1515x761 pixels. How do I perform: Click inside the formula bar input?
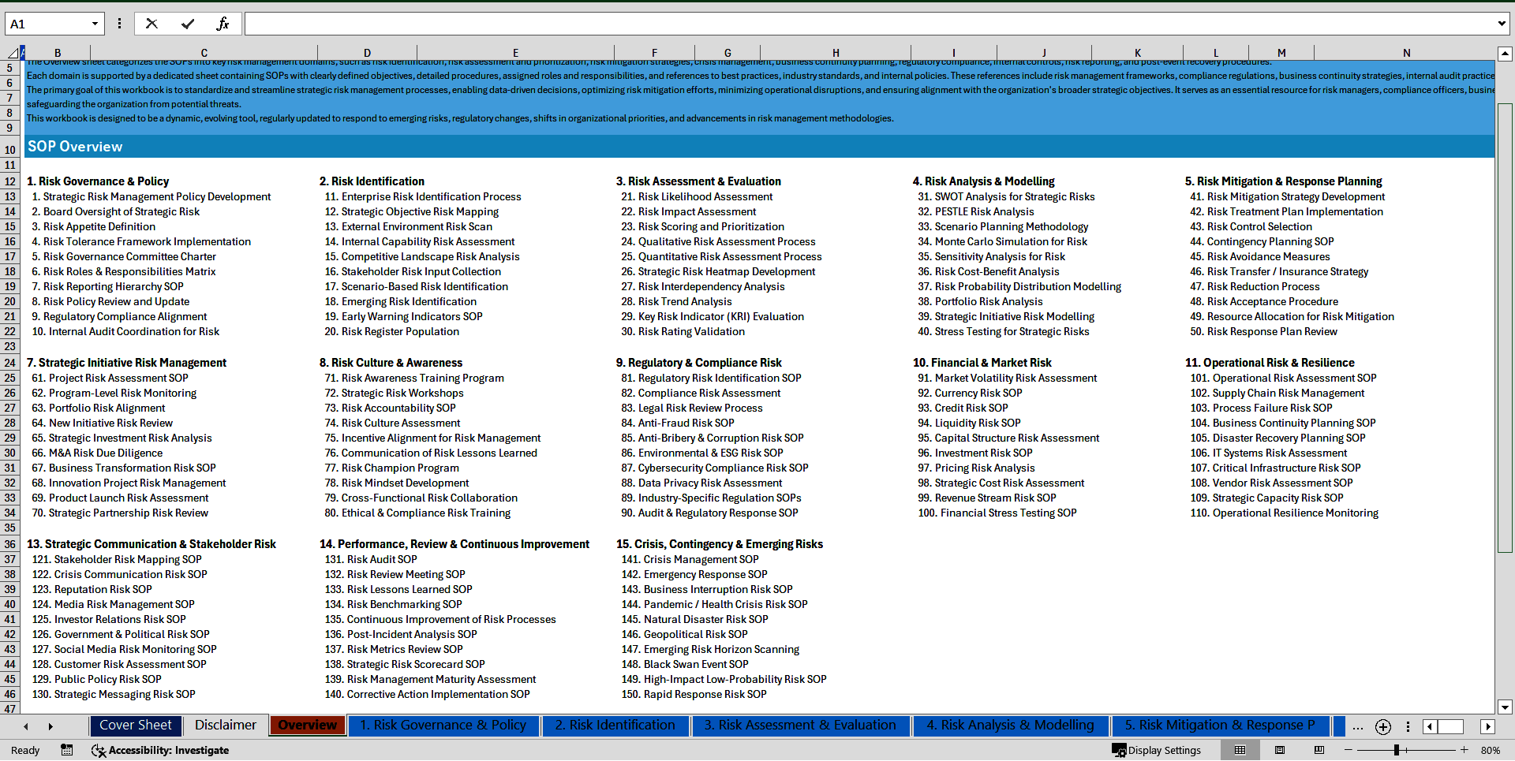tap(868, 24)
